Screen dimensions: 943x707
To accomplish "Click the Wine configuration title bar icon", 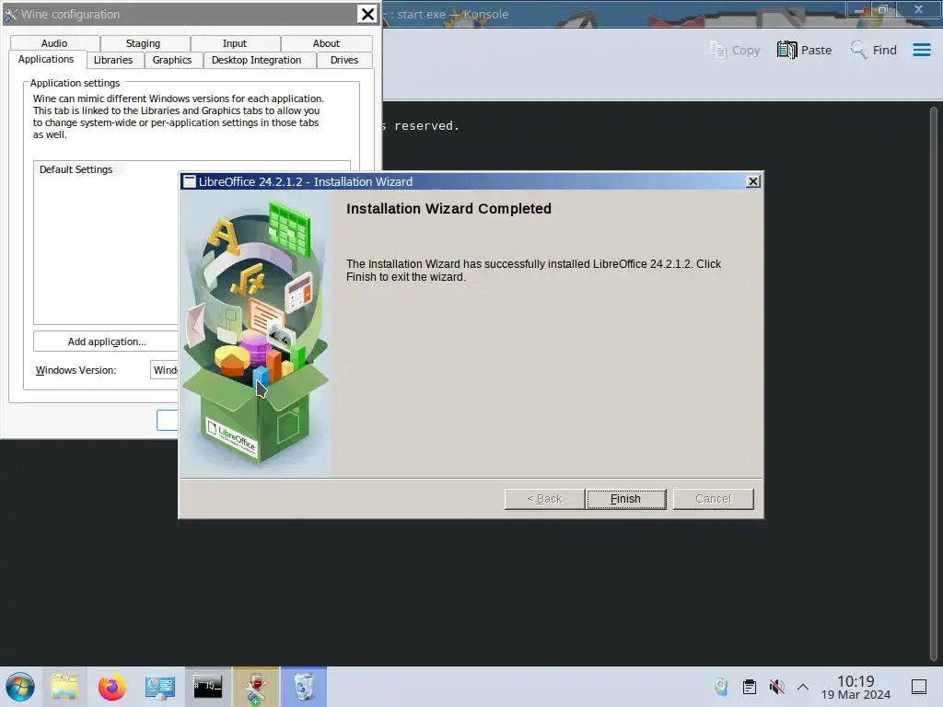I will (x=10, y=14).
